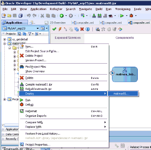Expand the Proje node at tree bottom
This screenshot has width=151, height=150.
[x=4, y=99]
